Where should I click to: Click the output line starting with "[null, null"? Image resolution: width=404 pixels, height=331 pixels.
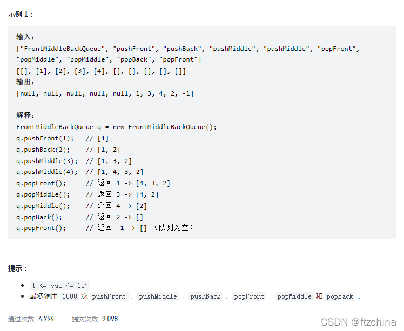pyautogui.click(x=105, y=93)
